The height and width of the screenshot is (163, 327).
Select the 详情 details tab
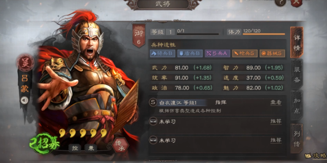pos(297,42)
